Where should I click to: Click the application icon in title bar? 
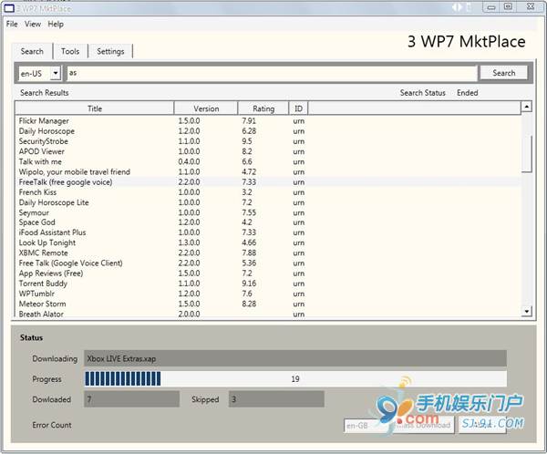coord(9,8)
